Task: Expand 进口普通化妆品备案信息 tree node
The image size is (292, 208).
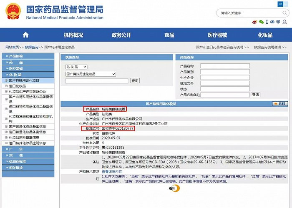Action: tap(6, 132)
